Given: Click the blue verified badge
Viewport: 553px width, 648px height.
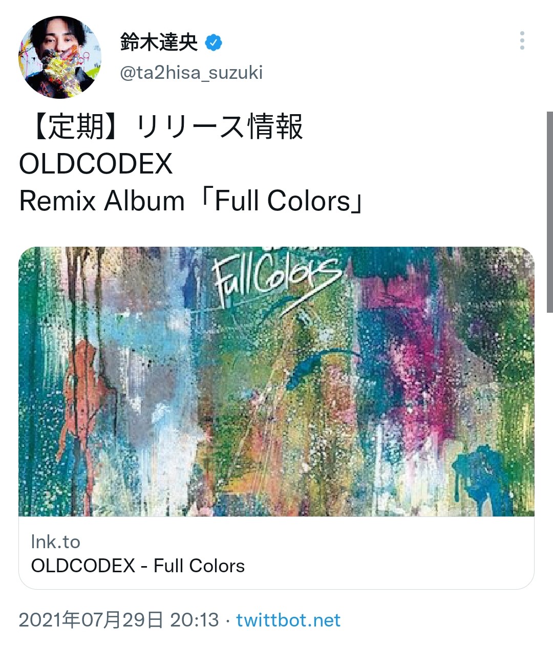Looking at the screenshot, I should point(214,42).
